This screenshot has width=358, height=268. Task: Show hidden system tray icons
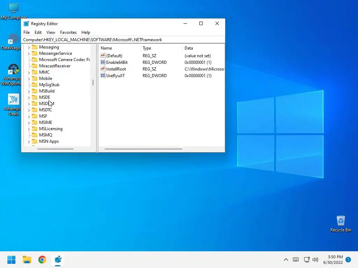pos(286,260)
